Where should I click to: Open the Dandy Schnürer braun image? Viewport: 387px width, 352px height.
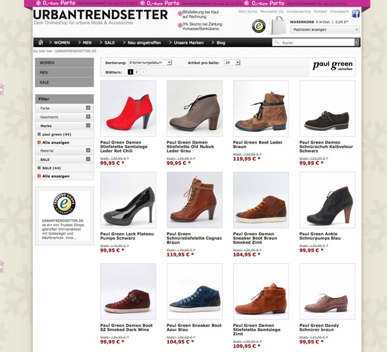click(327, 291)
